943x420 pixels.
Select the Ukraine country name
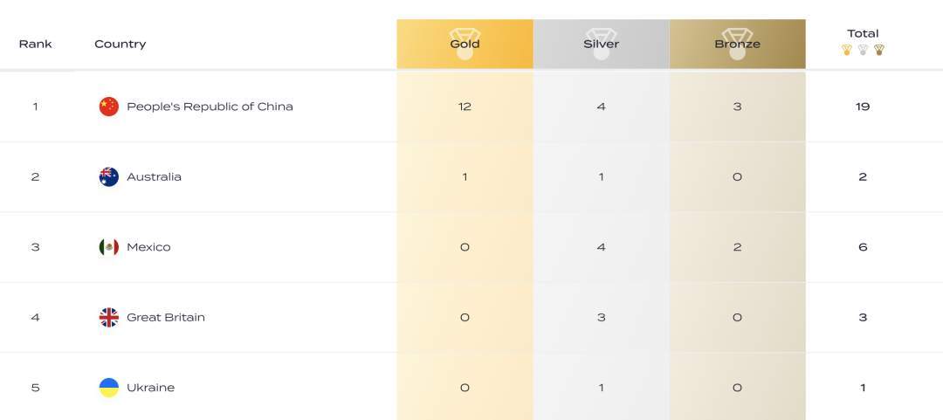(x=150, y=388)
